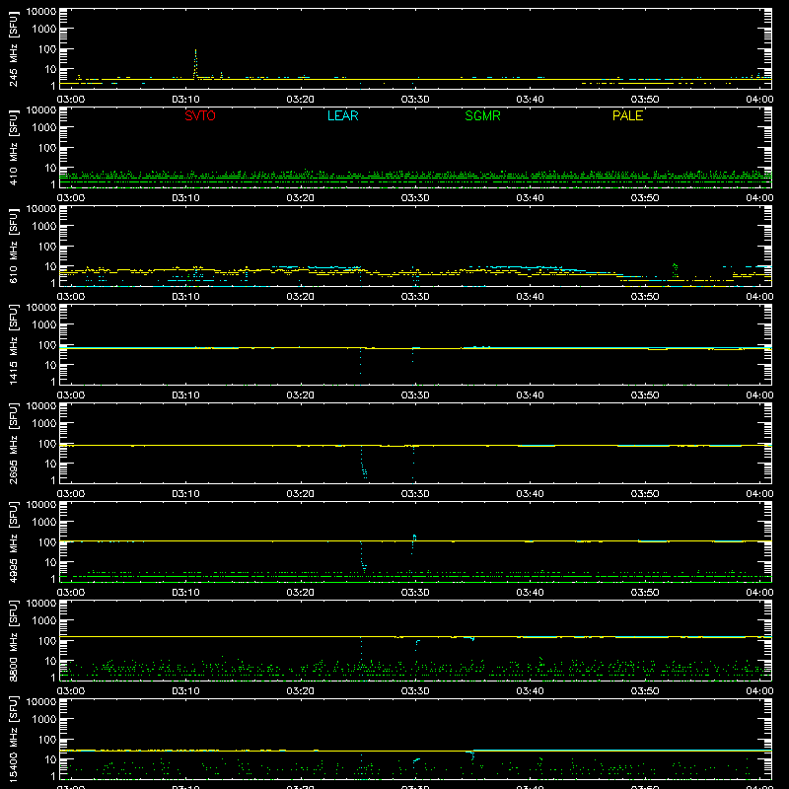
Task: Click the 03:00 time label under 410 MHz plot
Action: [x=71, y=198]
